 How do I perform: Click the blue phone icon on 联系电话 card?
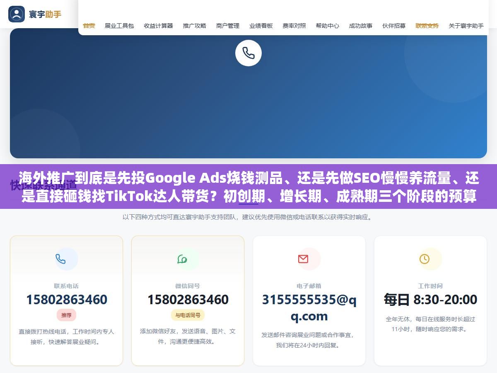tap(60, 259)
